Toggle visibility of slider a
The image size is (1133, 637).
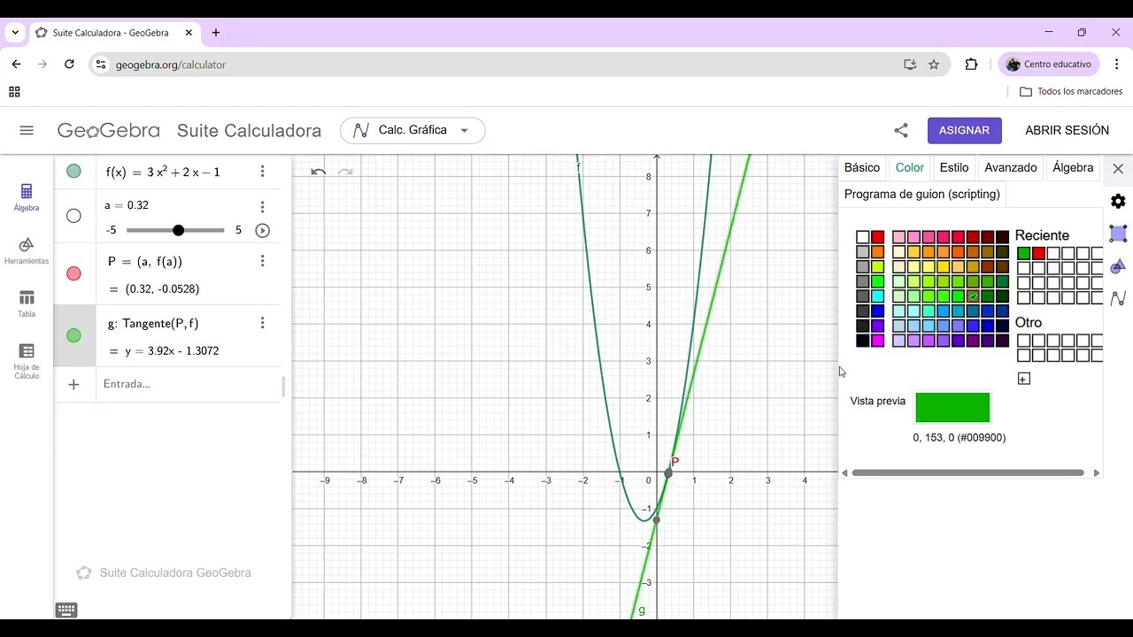73,216
